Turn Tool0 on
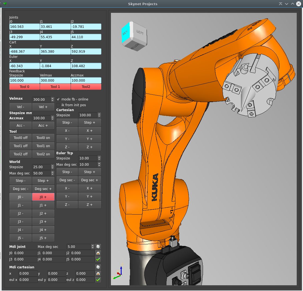 point(43,138)
